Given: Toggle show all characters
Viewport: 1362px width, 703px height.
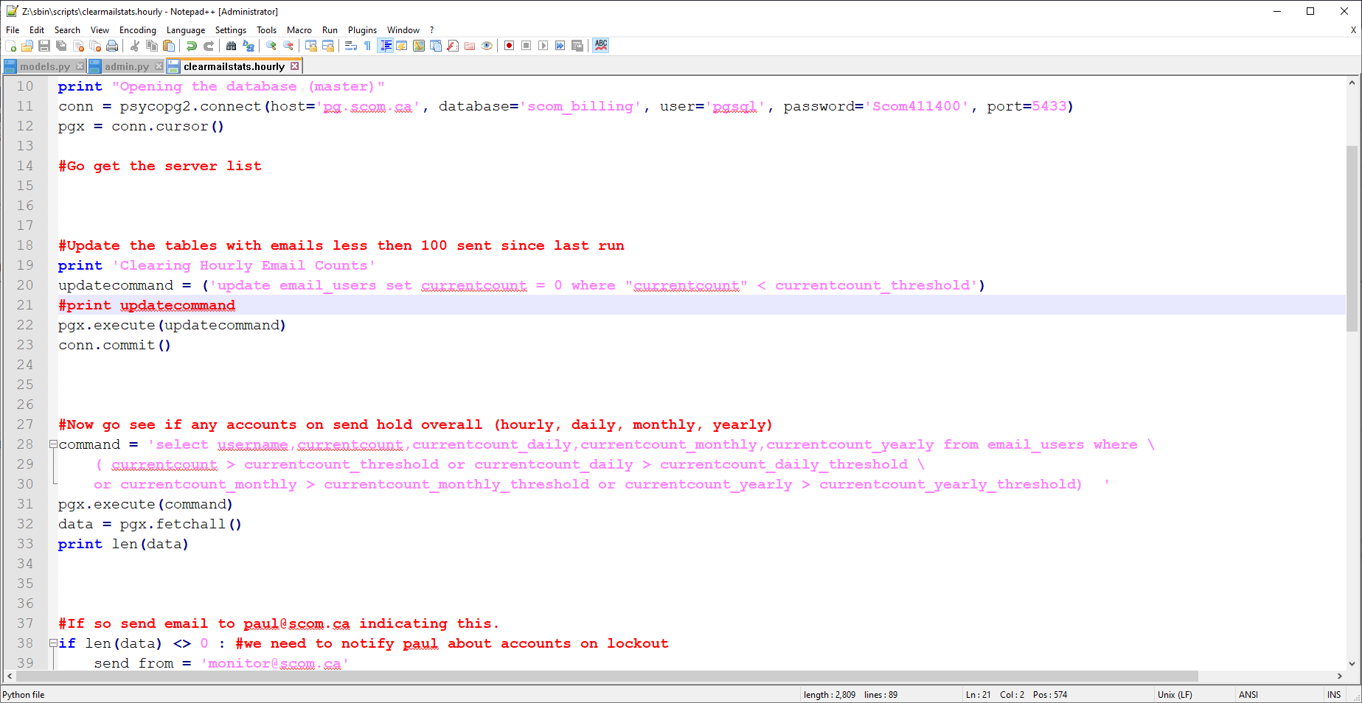Looking at the screenshot, I should click(366, 45).
